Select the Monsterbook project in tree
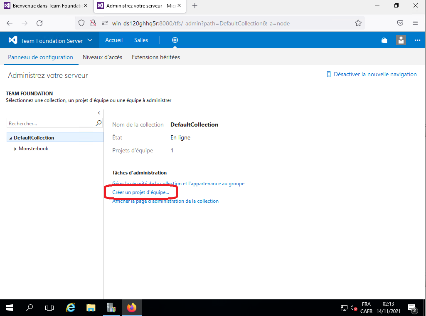426x316 pixels. pos(33,149)
